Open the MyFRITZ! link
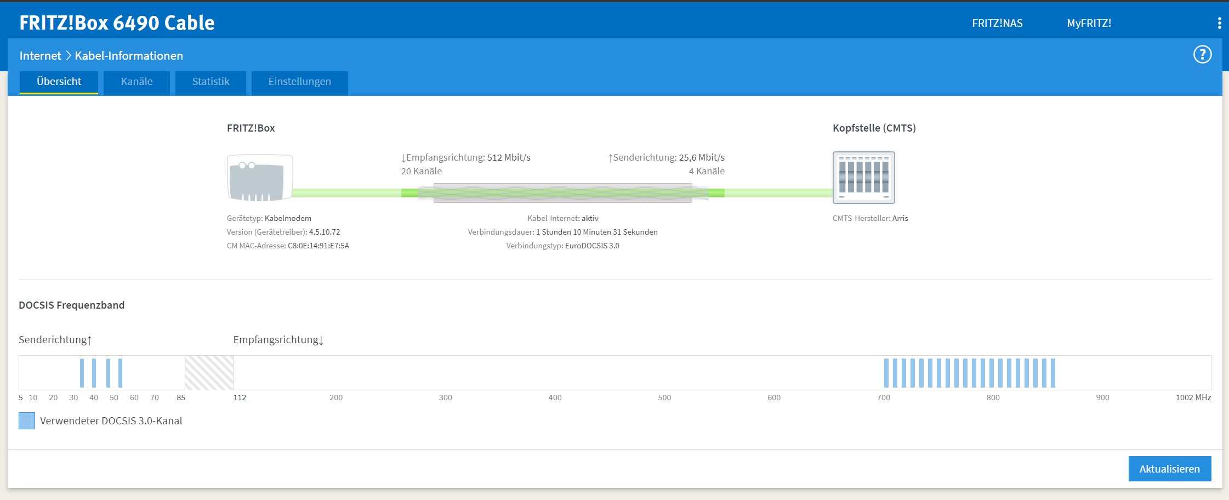1229x500 pixels. pos(1089,23)
